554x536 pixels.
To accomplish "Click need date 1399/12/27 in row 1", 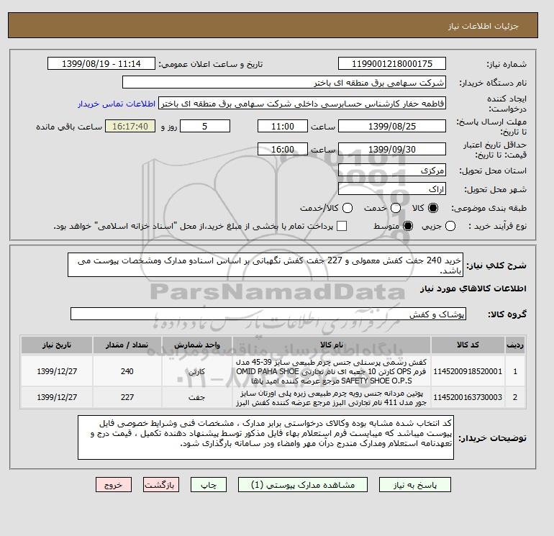I will (57, 371).
